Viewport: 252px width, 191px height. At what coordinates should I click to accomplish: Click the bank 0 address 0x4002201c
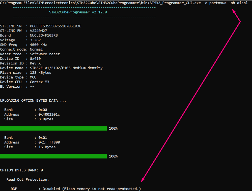click(x=49, y=114)
